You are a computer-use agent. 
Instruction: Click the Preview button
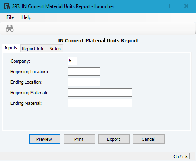(45, 139)
